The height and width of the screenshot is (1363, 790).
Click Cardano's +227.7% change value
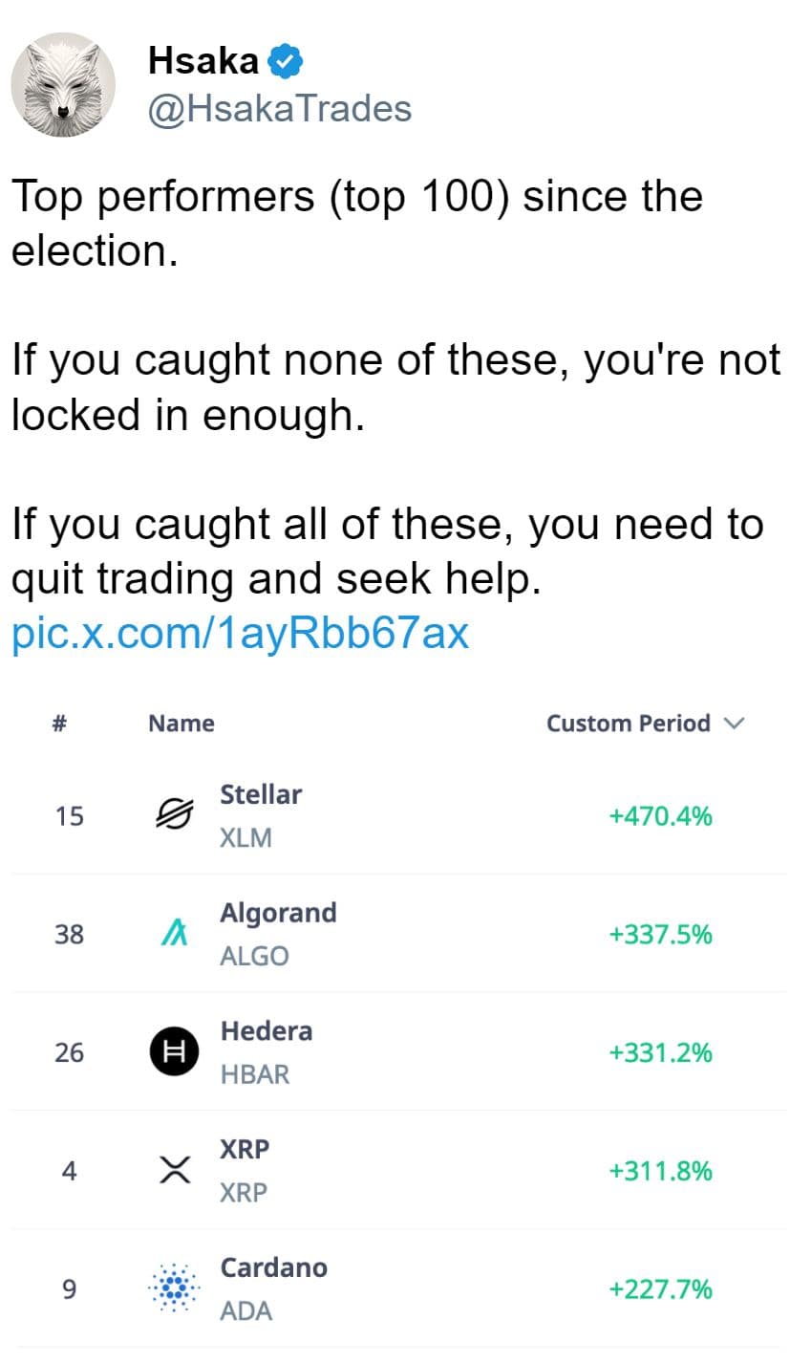(661, 1289)
